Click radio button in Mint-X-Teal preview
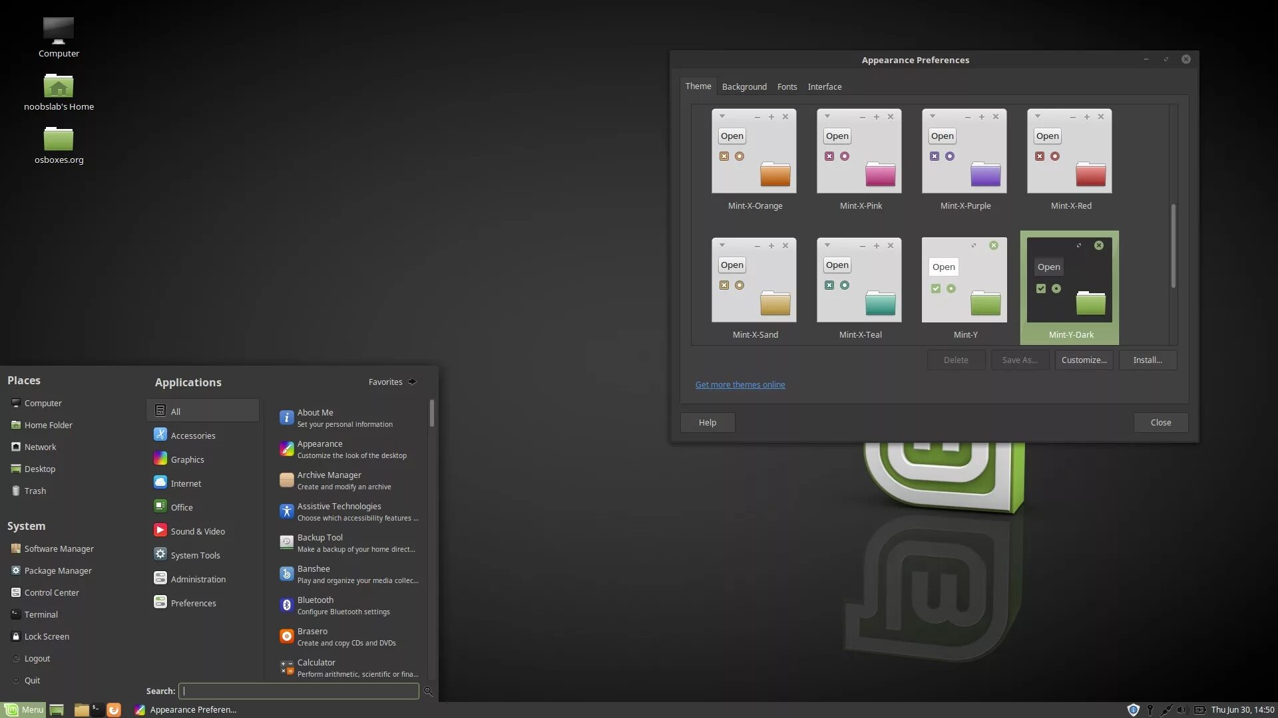Screen dimensions: 1278x718 pyautogui.click(x=845, y=285)
